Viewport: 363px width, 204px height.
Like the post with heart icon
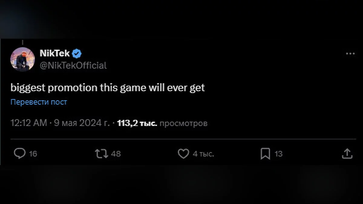point(183,154)
